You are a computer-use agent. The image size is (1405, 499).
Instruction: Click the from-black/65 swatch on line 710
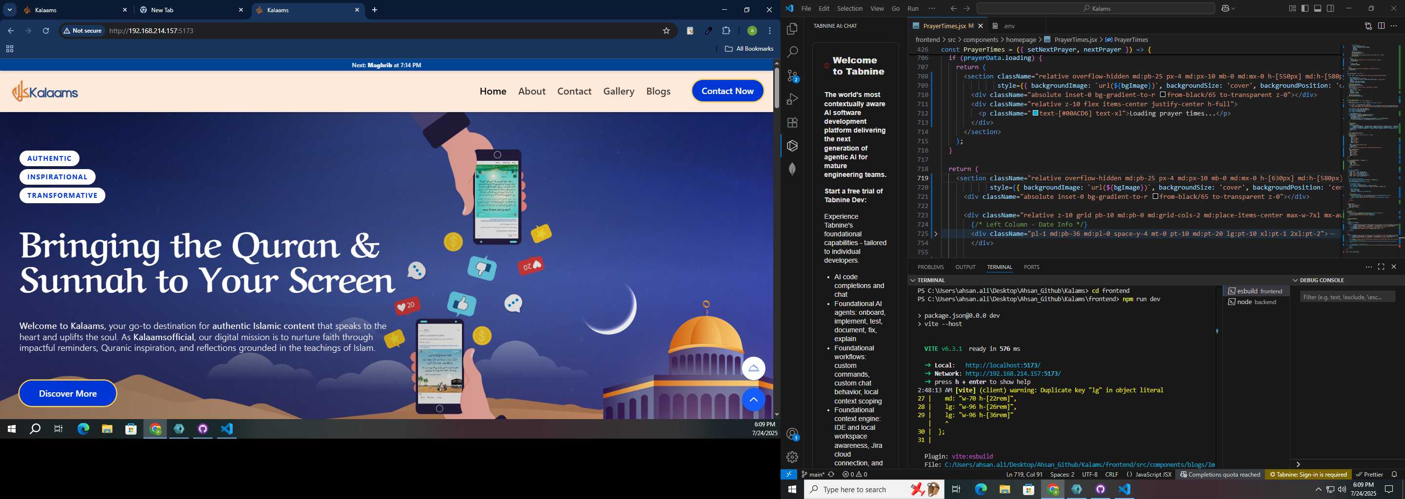[x=1162, y=95]
